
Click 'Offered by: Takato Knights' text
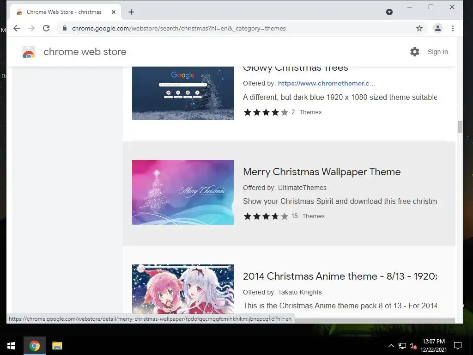pos(282,292)
